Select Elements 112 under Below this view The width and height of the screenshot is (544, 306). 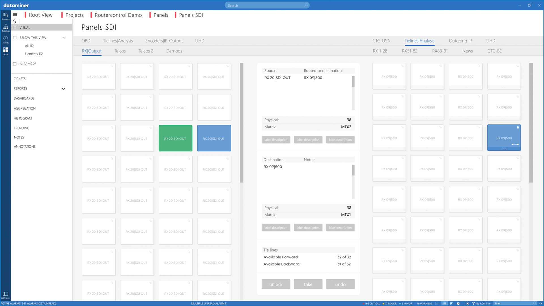(34, 54)
